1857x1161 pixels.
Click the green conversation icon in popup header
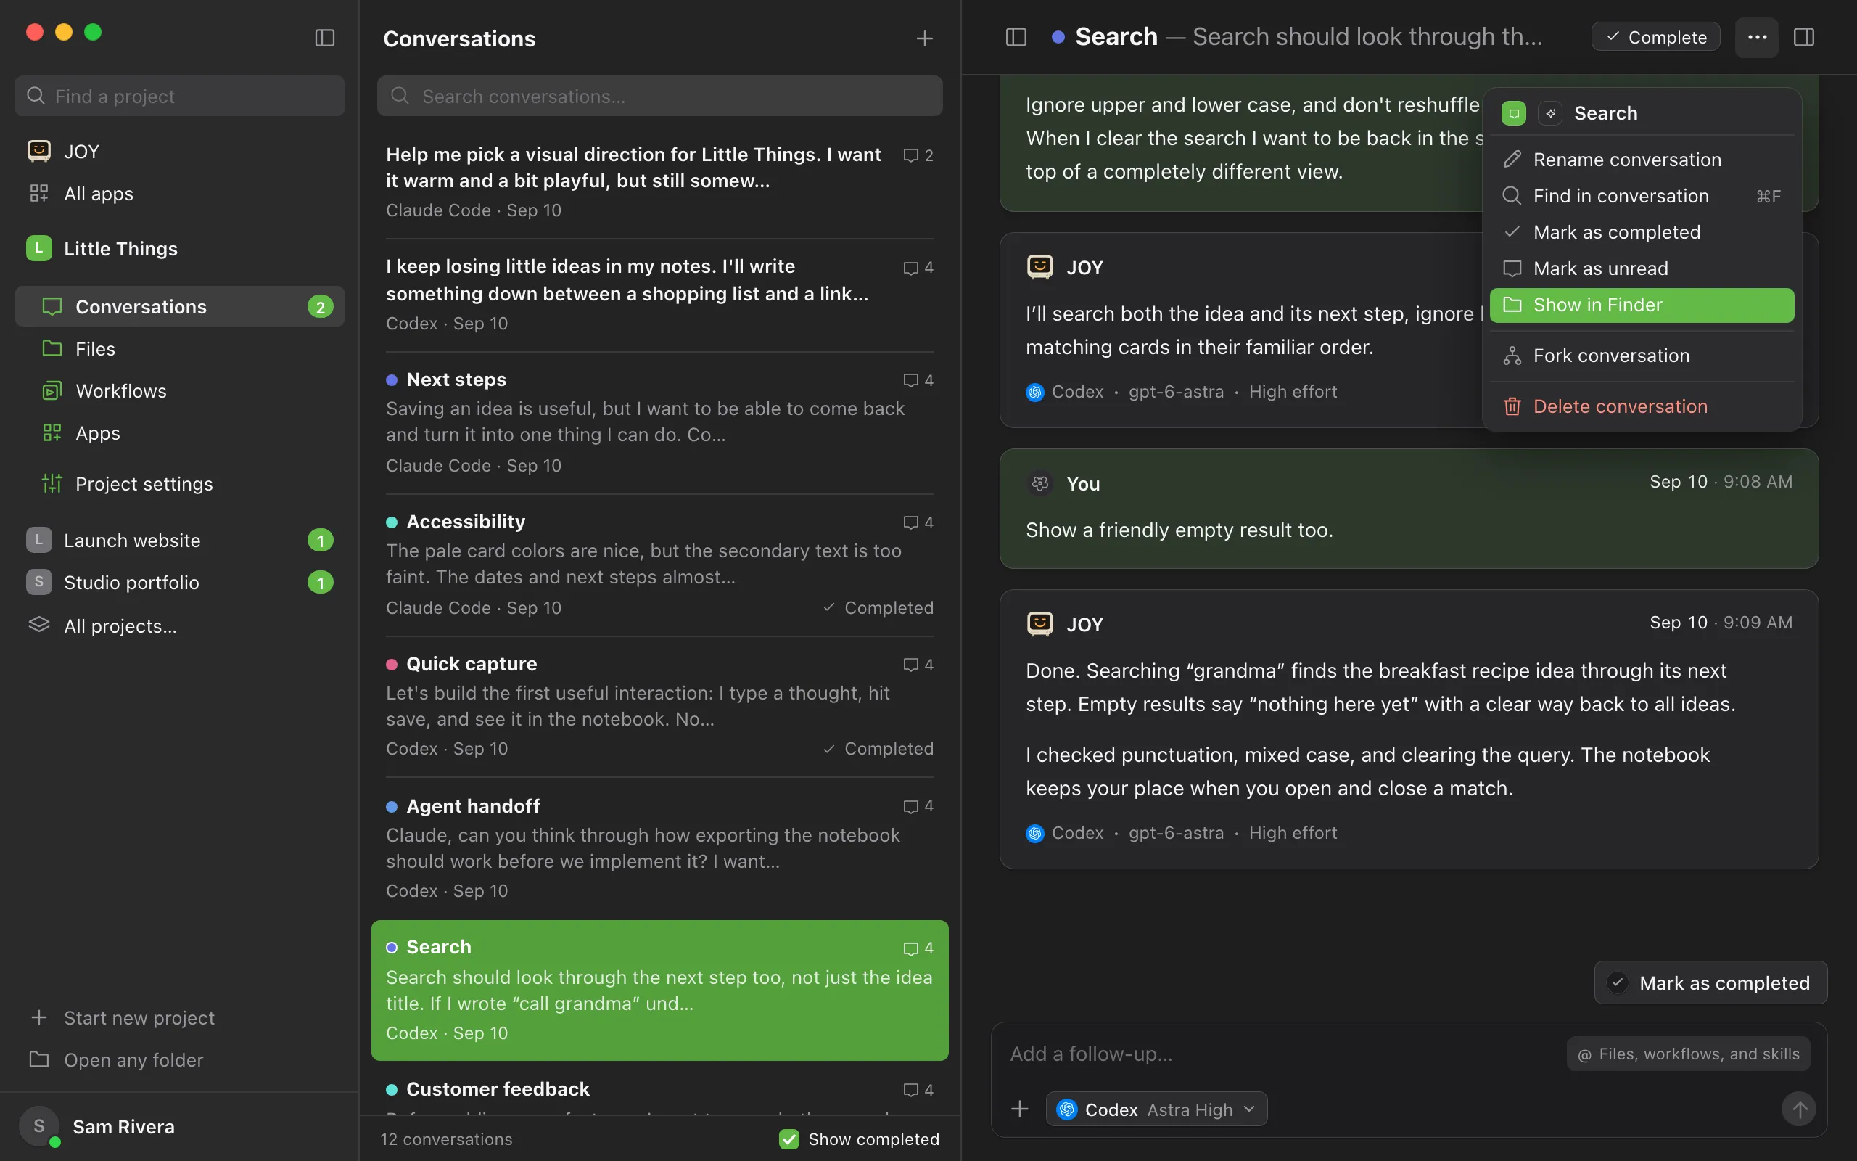click(1513, 114)
